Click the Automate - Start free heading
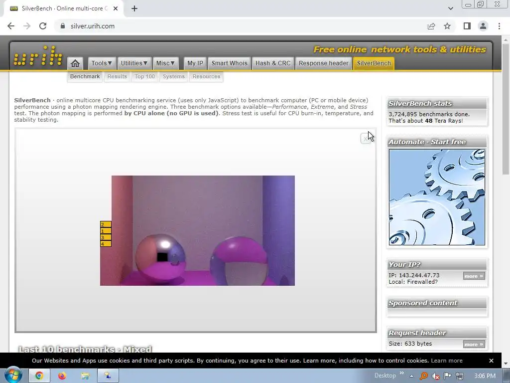This screenshot has height=383, width=510. (x=427, y=142)
